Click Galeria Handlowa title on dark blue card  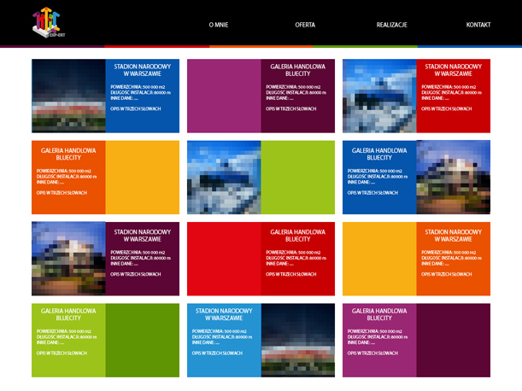coord(379,154)
